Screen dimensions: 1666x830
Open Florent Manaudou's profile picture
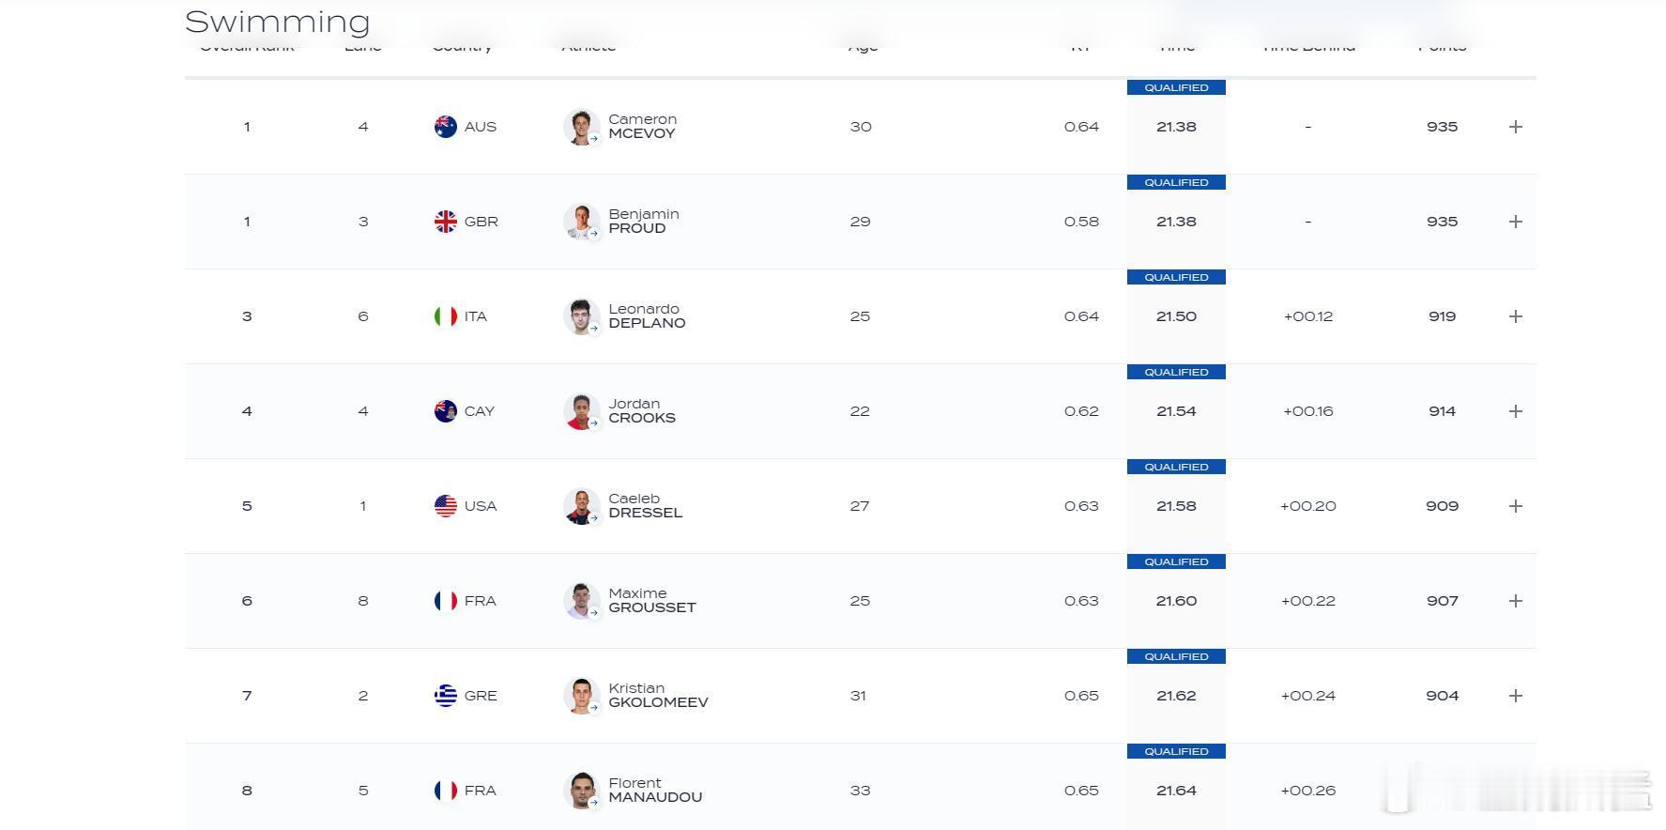tap(581, 791)
